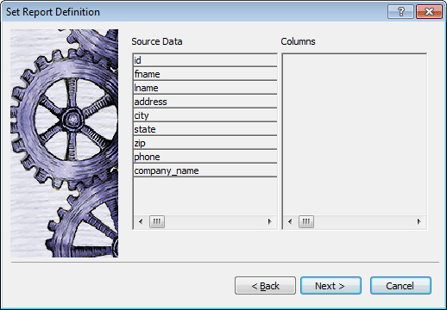Click the Help question mark button

tap(400, 12)
